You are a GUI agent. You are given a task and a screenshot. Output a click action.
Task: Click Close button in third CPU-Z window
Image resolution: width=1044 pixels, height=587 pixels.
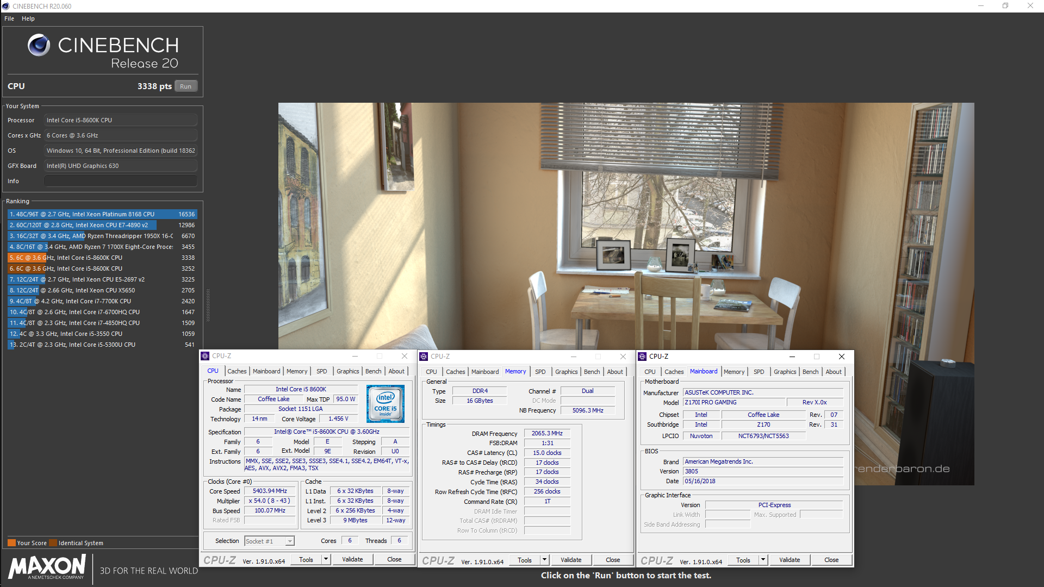point(831,560)
